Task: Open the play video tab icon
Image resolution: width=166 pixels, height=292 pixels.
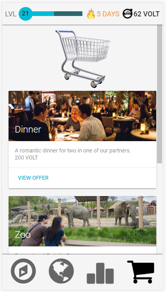Action: point(23,271)
